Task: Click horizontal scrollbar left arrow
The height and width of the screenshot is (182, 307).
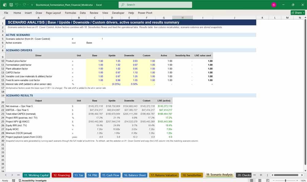Action: tap(272, 175)
